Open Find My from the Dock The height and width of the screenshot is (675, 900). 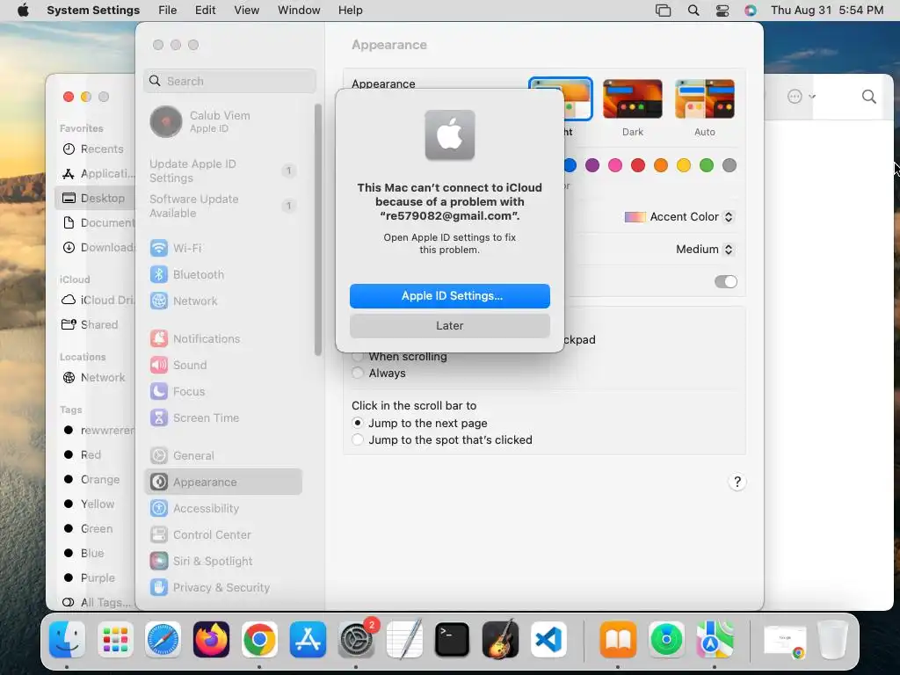tap(666, 640)
